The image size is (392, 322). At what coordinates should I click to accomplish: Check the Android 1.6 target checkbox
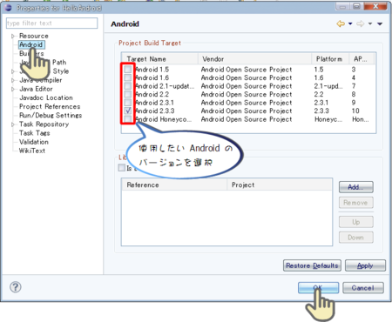128,77
